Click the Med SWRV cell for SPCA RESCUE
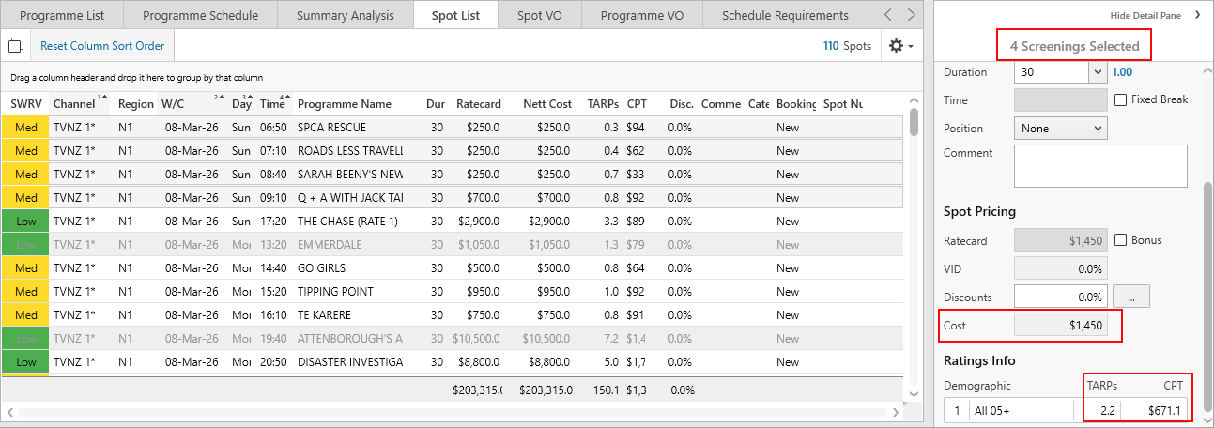Image resolution: width=1214 pixels, height=428 pixels. pos(26,128)
